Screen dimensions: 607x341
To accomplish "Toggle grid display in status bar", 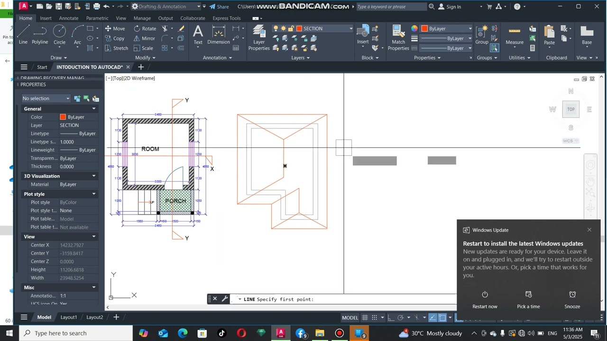I will tap(365, 317).
